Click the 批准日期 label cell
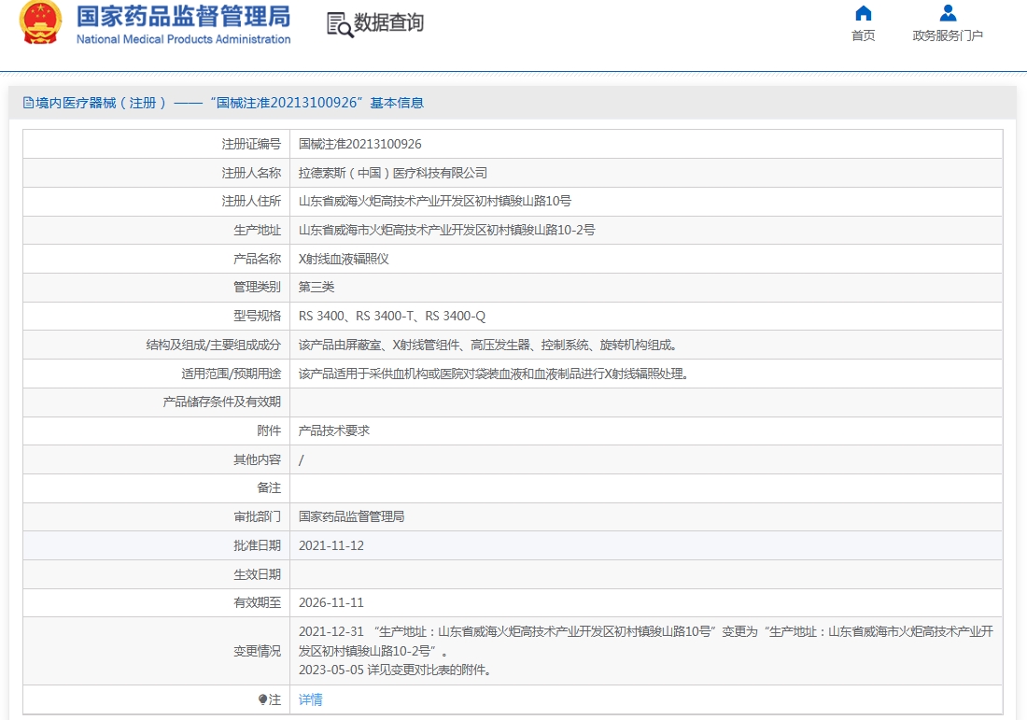The height and width of the screenshot is (720, 1027). click(157, 545)
